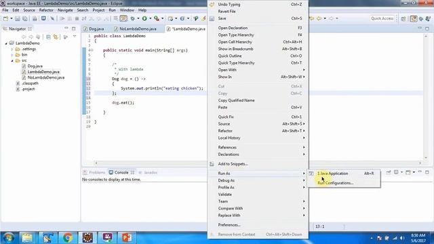This screenshot has width=434, height=244.
Task: Click Navigator back arrow icon
Action: [x=24, y=37]
